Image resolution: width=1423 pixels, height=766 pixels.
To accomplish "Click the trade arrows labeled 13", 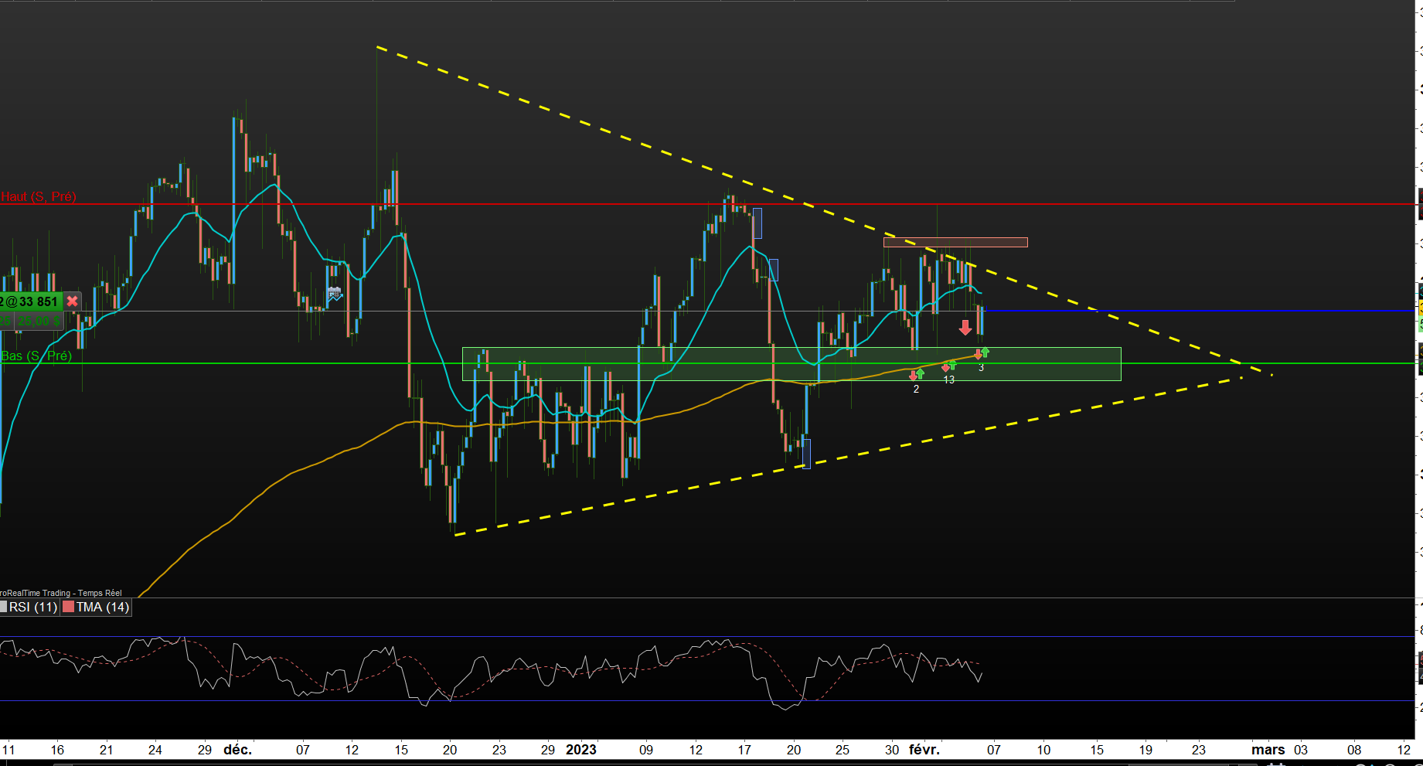I will [x=948, y=366].
